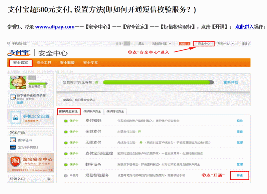Open 宝令(手机版) in product list
Image resolution: width=267 pixels, height=194 pixels.
pos(28,147)
